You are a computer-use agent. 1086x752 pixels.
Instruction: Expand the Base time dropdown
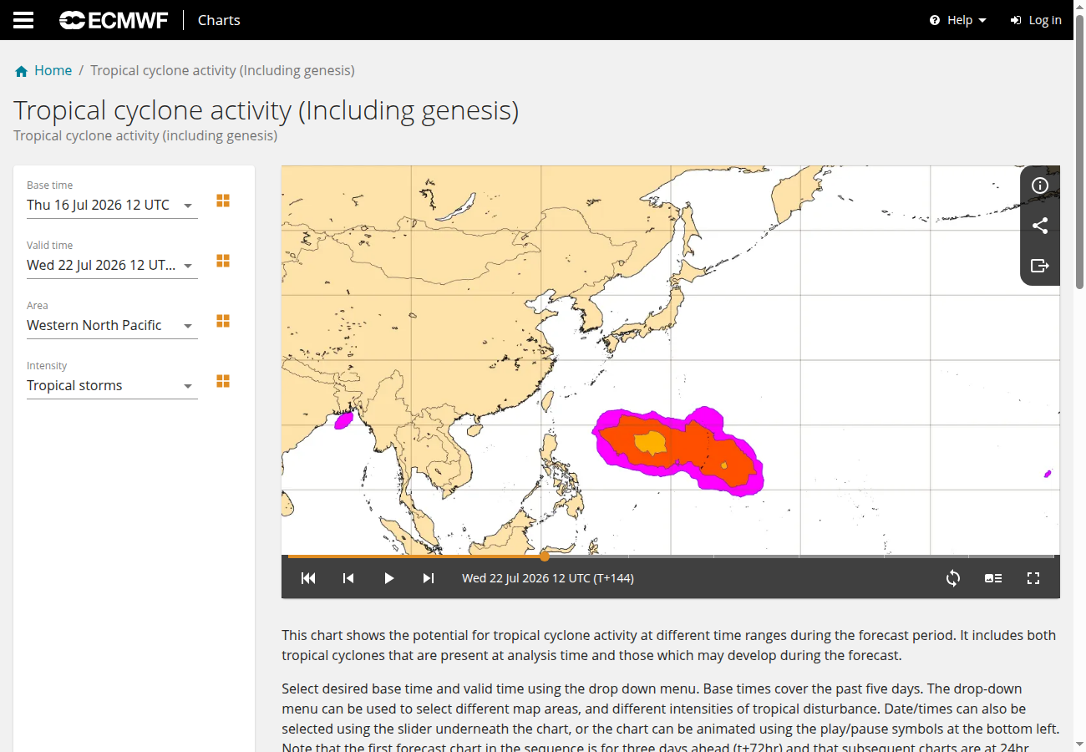(112, 205)
